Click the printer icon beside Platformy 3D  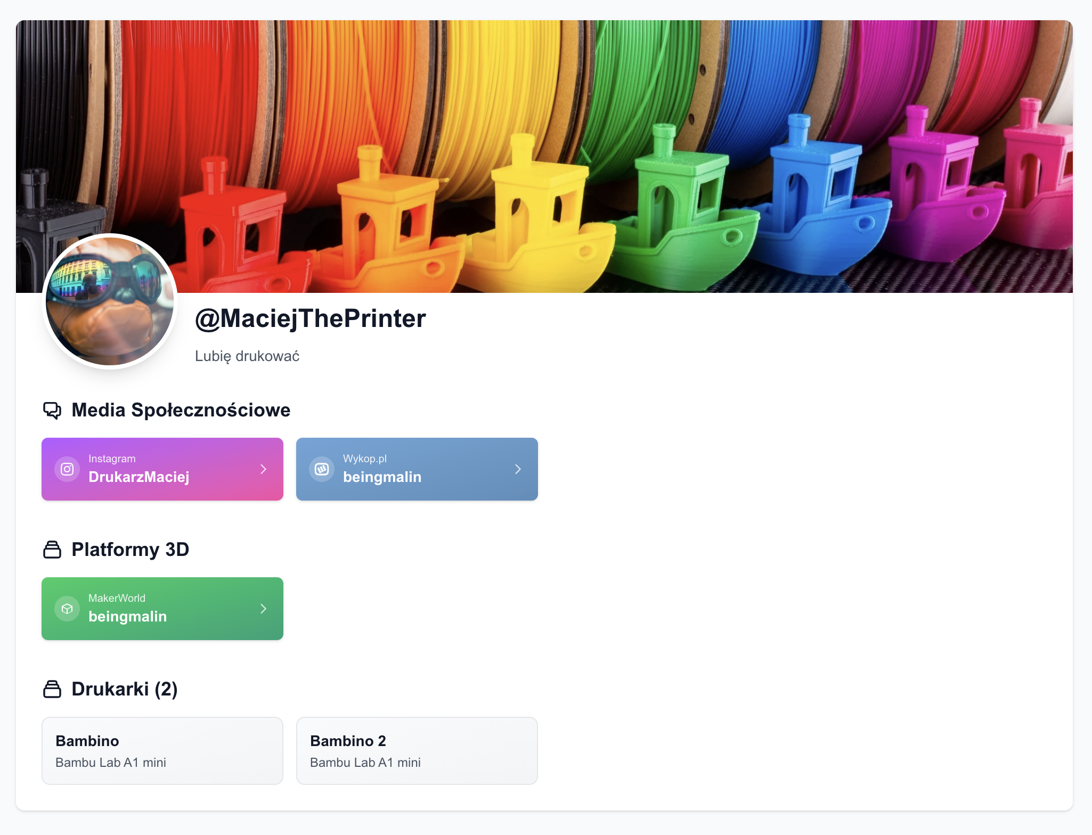52,550
